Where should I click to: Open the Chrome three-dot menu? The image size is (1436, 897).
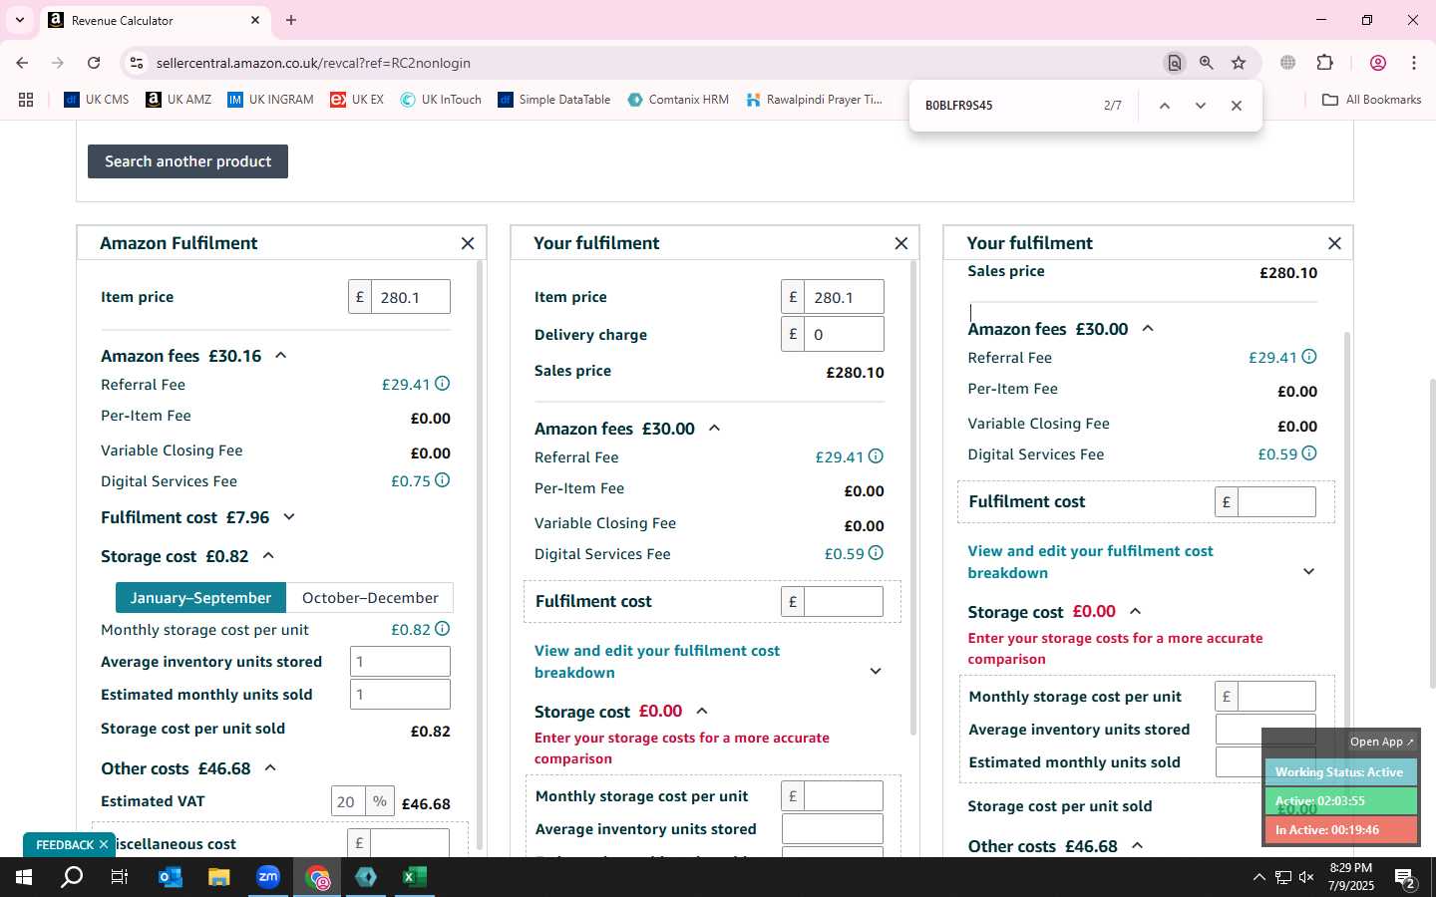coord(1414,63)
